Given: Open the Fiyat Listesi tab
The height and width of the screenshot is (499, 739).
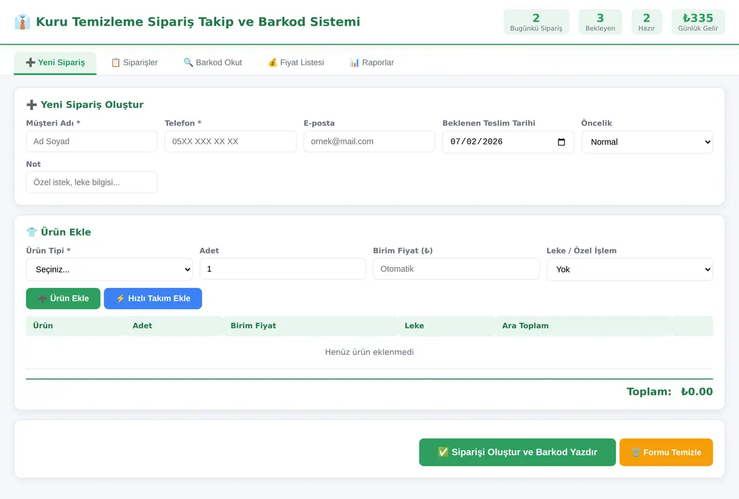Looking at the screenshot, I should click(x=296, y=63).
